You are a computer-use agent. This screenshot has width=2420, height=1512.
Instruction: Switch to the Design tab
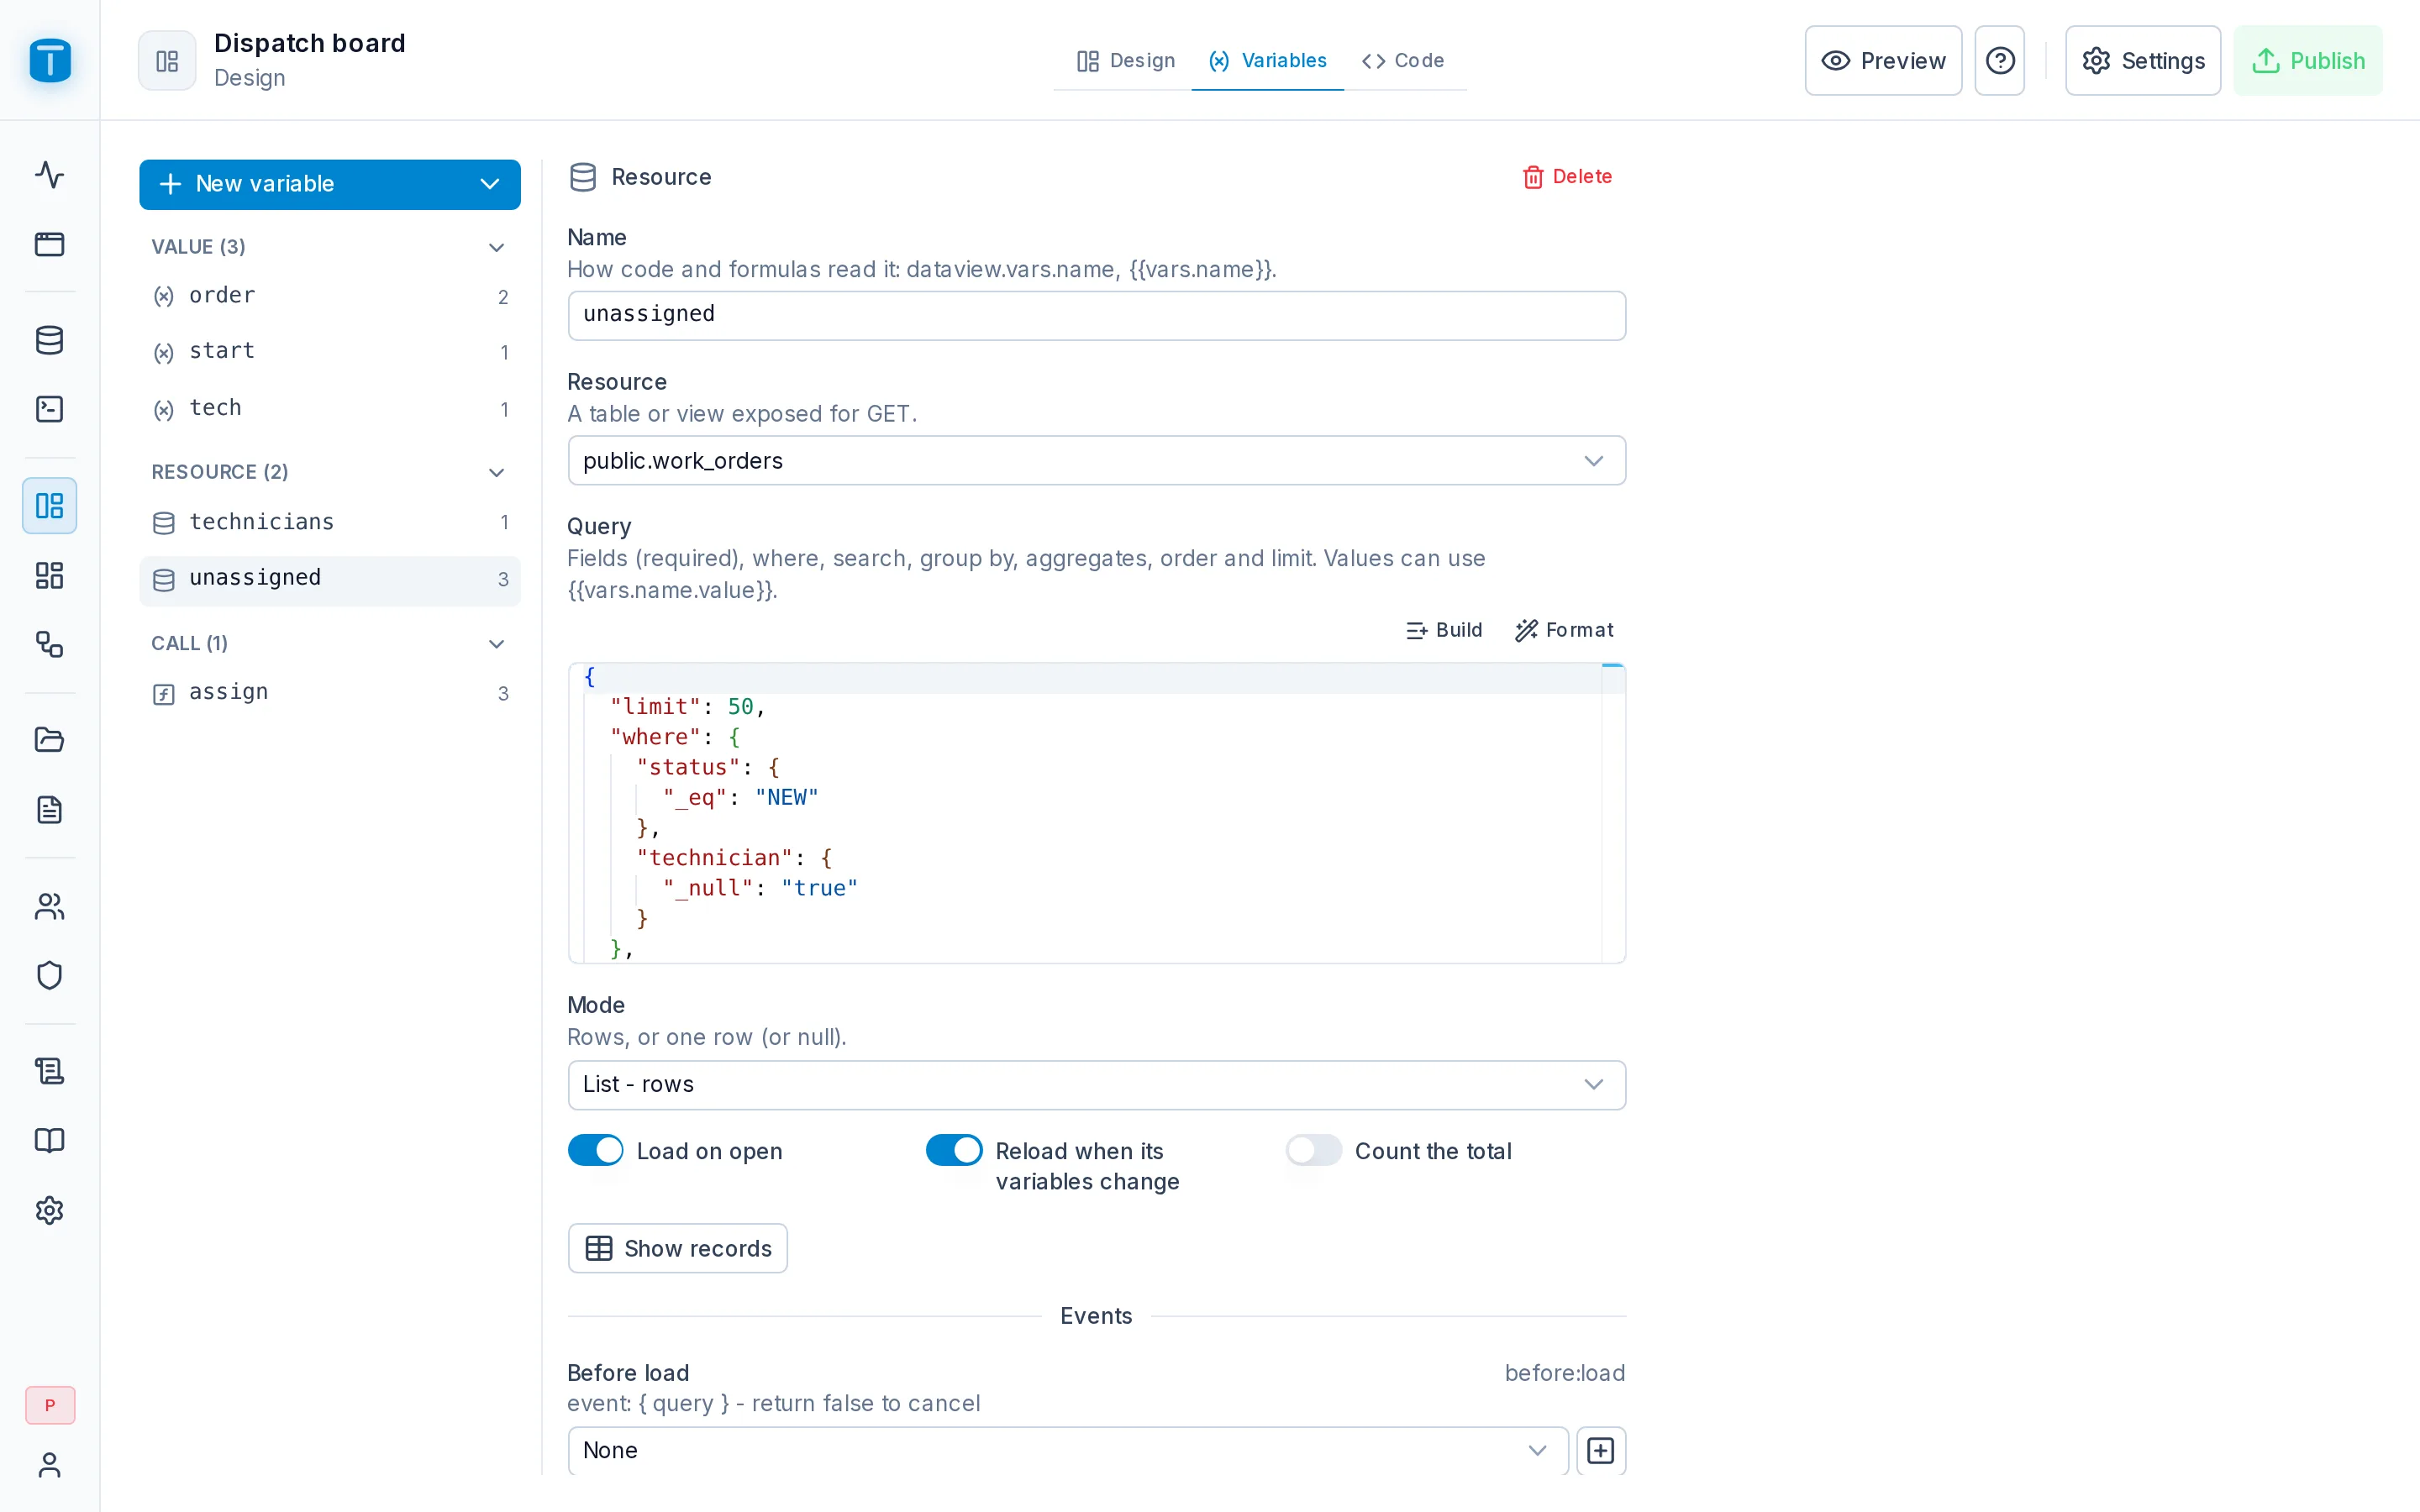click(x=1125, y=60)
